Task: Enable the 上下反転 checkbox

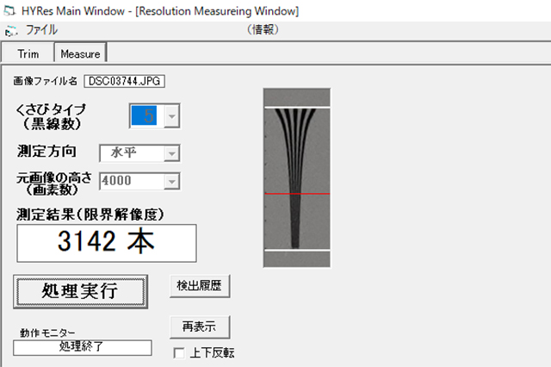Action: pyautogui.click(x=179, y=352)
